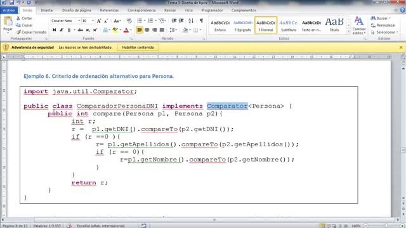The width and height of the screenshot is (406, 228).
Task: Increase font size with grow font
Action: click(99, 21)
